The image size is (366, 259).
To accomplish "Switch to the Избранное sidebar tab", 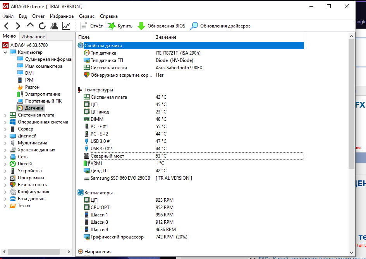I will [33, 37].
